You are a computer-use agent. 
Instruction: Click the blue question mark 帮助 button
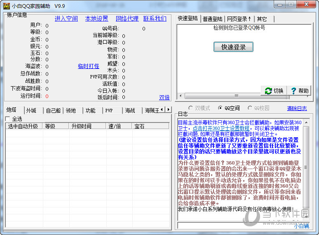tap(299, 91)
